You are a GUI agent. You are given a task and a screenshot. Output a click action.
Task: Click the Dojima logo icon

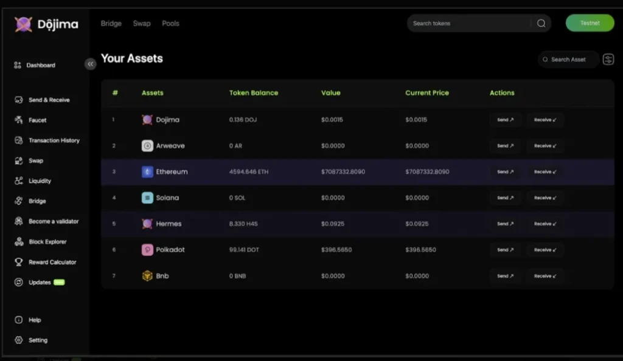[x=24, y=24]
